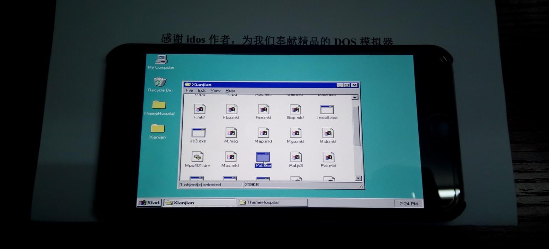Select the Gop.mkf file icon
The image size is (549, 249).
coord(295,109)
